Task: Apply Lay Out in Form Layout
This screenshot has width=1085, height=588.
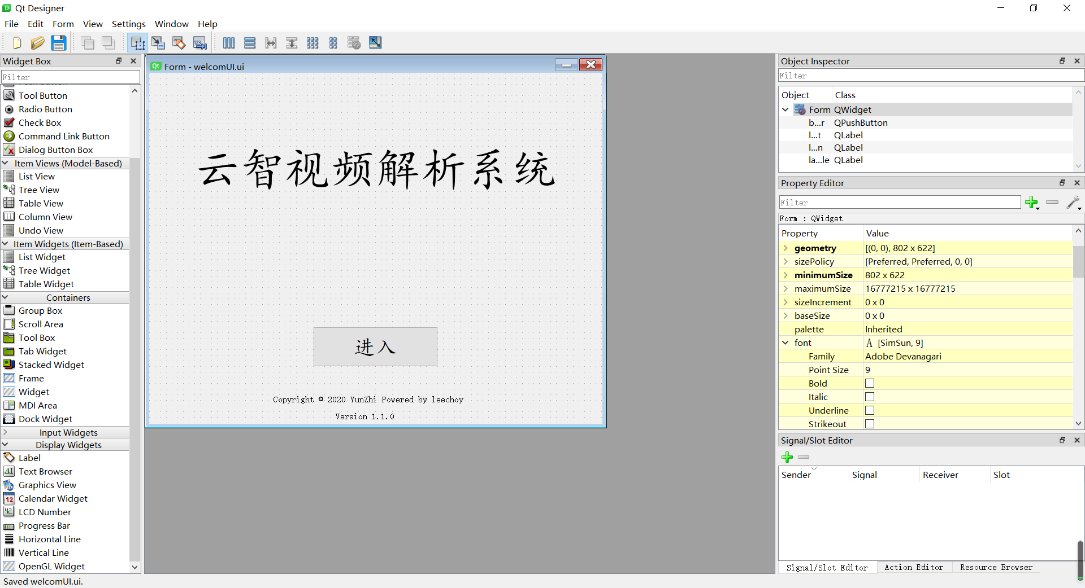Action: point(333,43)
